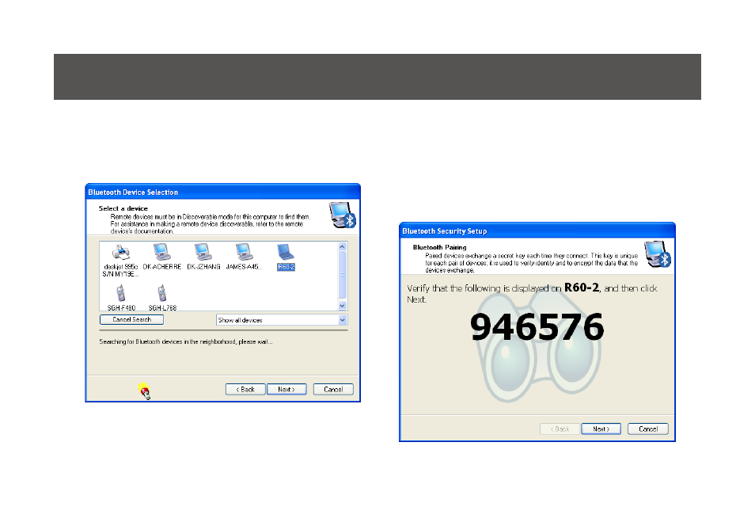The width and height of the screenshot is (755, 526).
Task: Click Next in Bluetooth Security Setup
Action: (601, 429)
